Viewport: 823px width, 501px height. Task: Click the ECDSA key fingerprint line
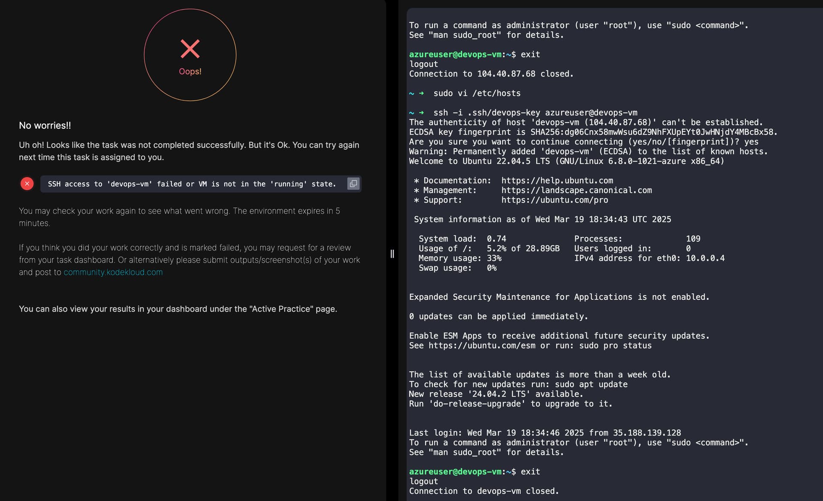coord(593,132)
